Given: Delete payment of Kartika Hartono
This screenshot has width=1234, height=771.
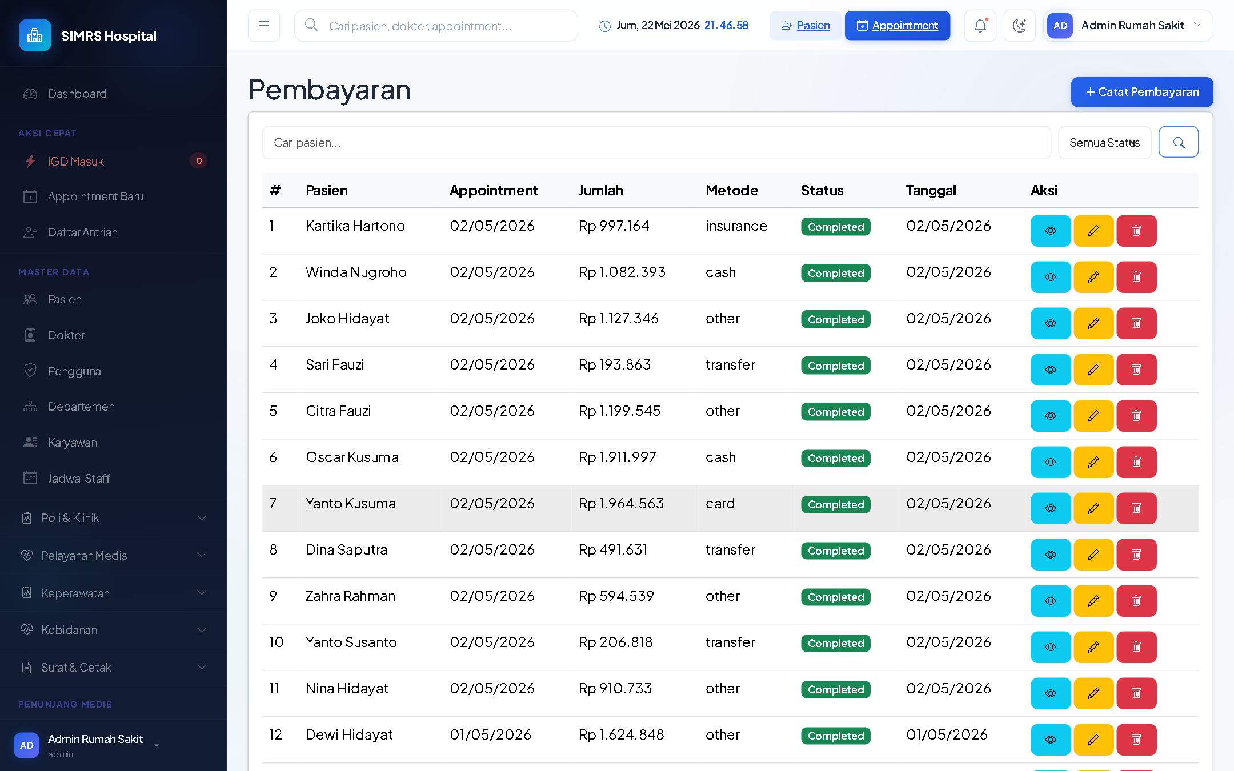Looking at the screenshot, I should 1136,231.
